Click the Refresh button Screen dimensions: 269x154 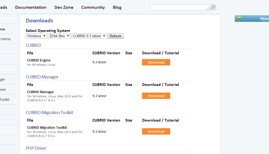(x=116, y=36)
